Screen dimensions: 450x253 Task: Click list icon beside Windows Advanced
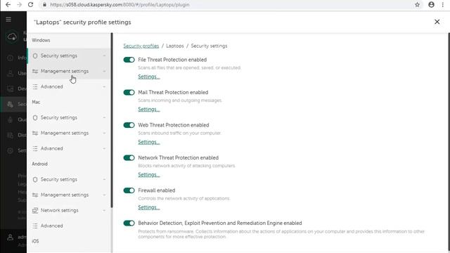click(35, 86)
